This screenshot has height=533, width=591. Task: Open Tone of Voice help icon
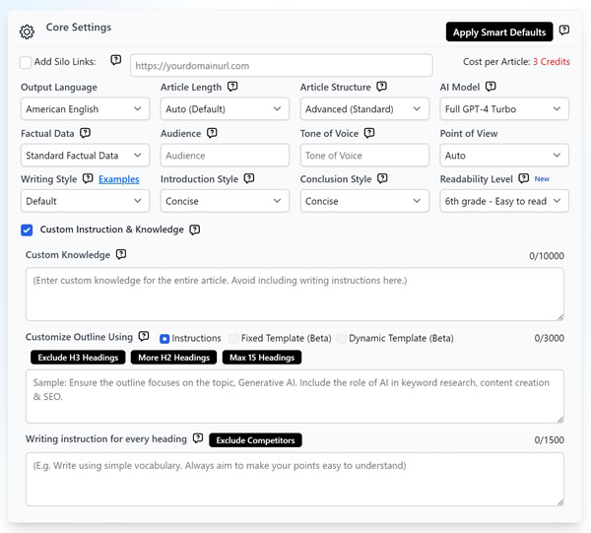369,133
